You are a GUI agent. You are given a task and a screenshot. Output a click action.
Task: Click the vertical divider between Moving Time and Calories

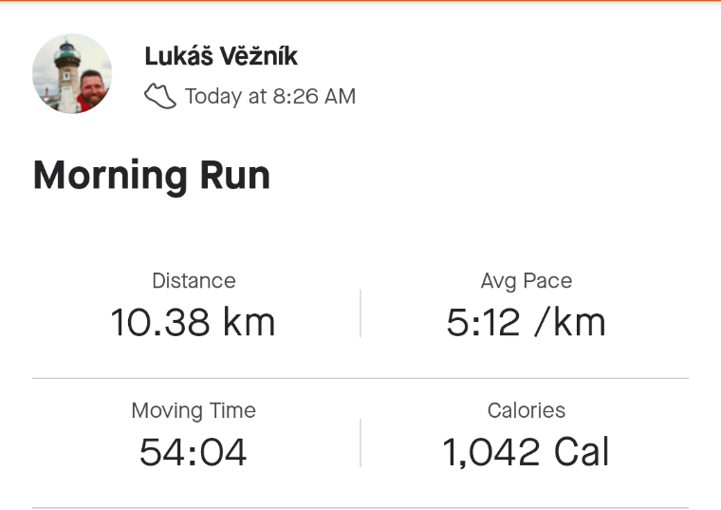360,444
